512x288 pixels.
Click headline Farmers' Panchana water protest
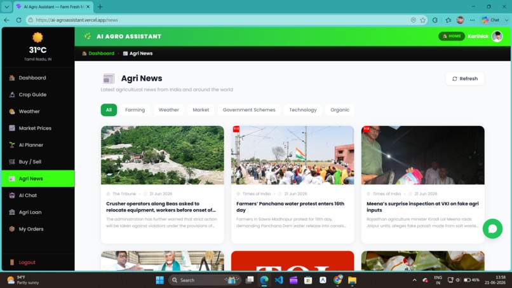[290, 207]
